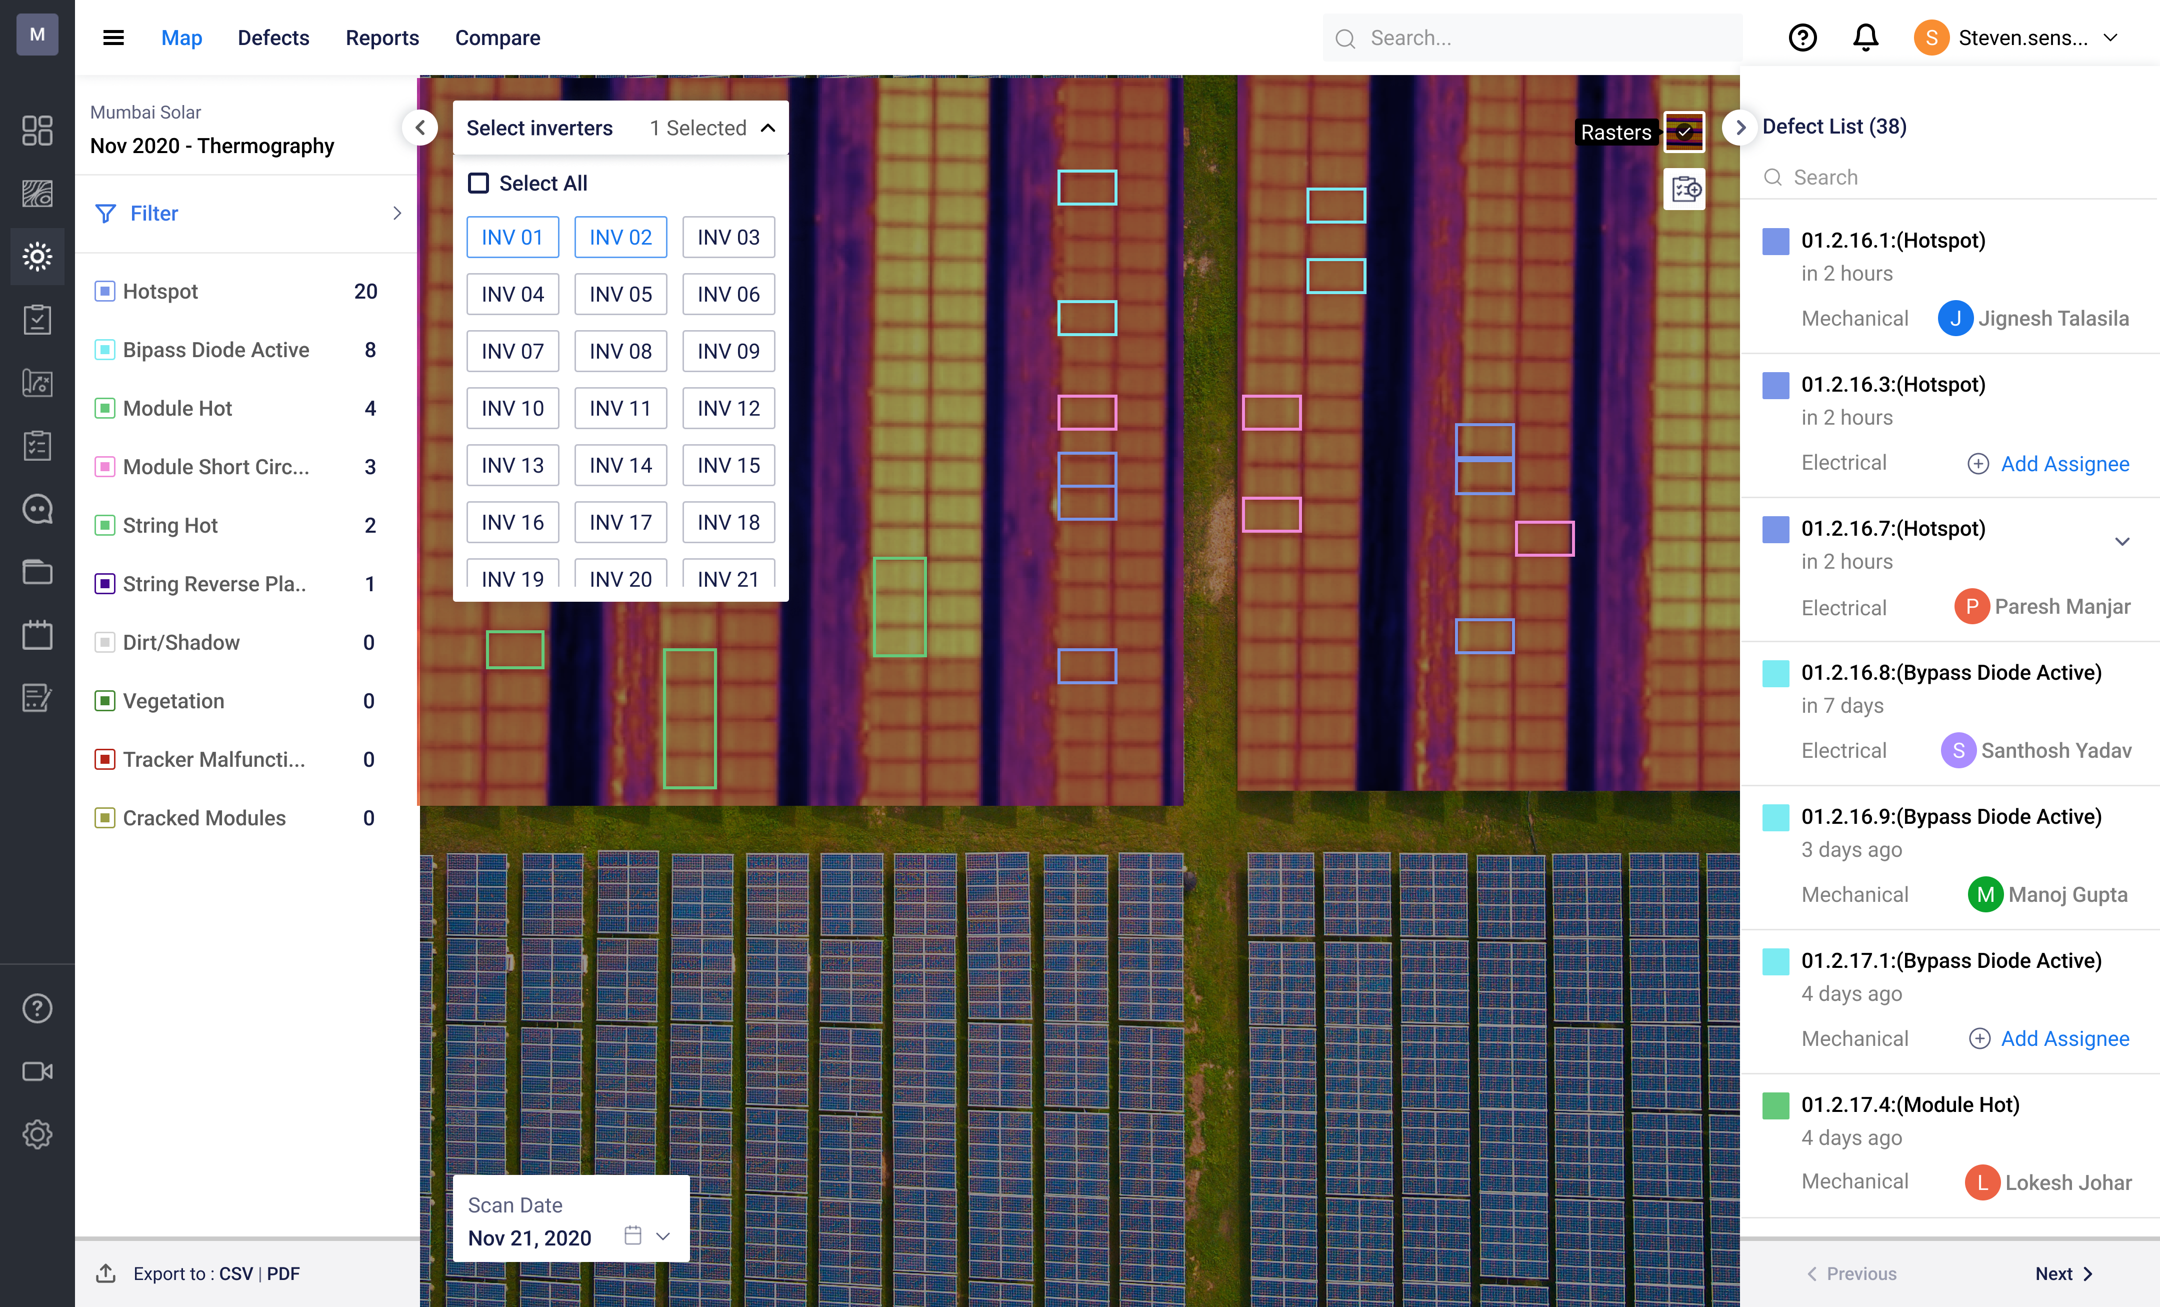
Task: Open the Compare tab
Action: [x=497, y=38]
